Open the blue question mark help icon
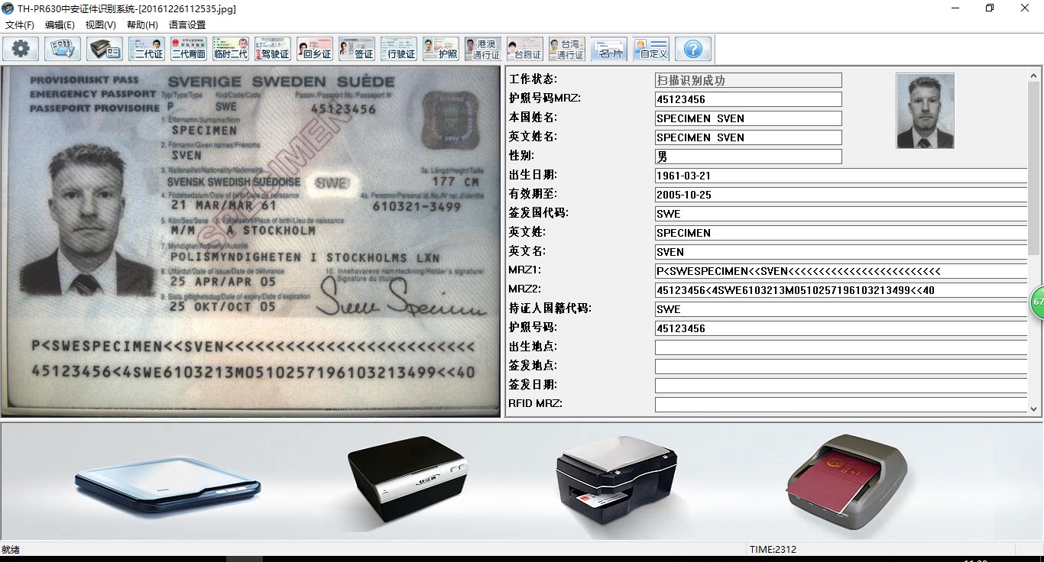This screenshot has height=562, width=1044. click(x=693, y=50)
